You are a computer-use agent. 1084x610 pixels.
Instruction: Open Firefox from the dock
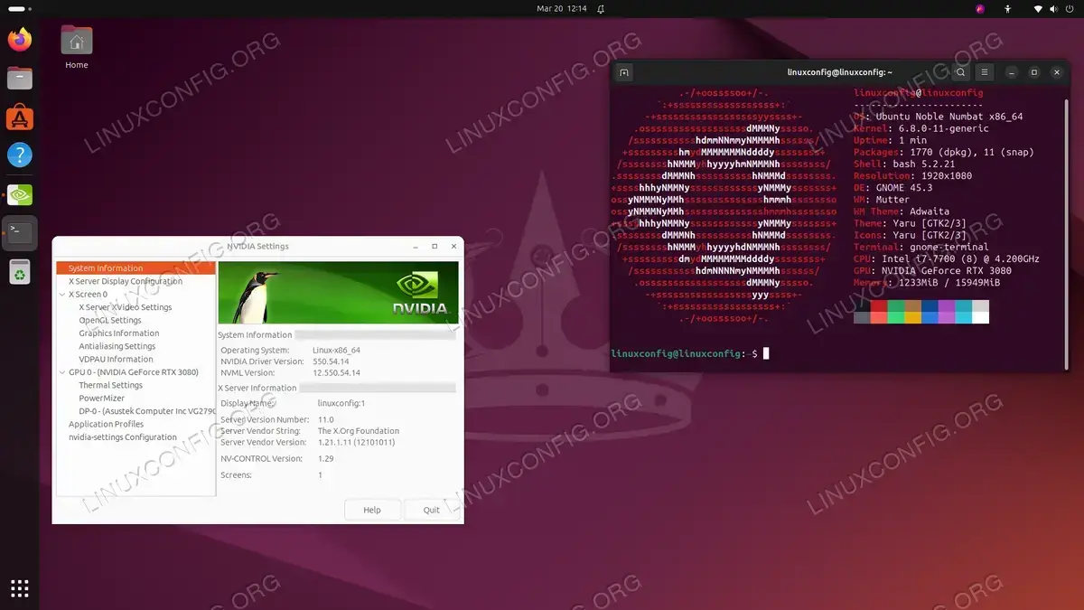point(20,40)
